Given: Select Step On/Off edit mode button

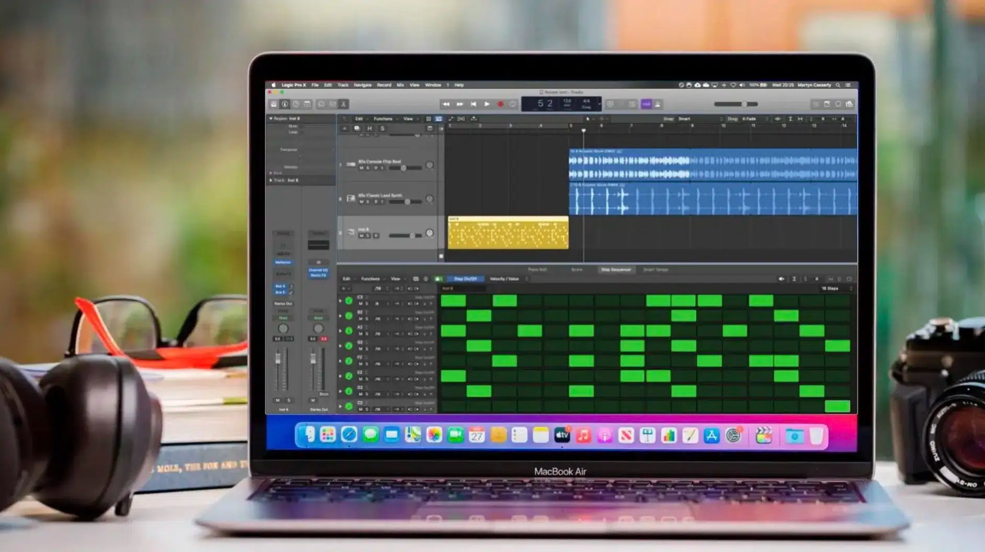Looking at the screenshot, I should tap(465, 279).
